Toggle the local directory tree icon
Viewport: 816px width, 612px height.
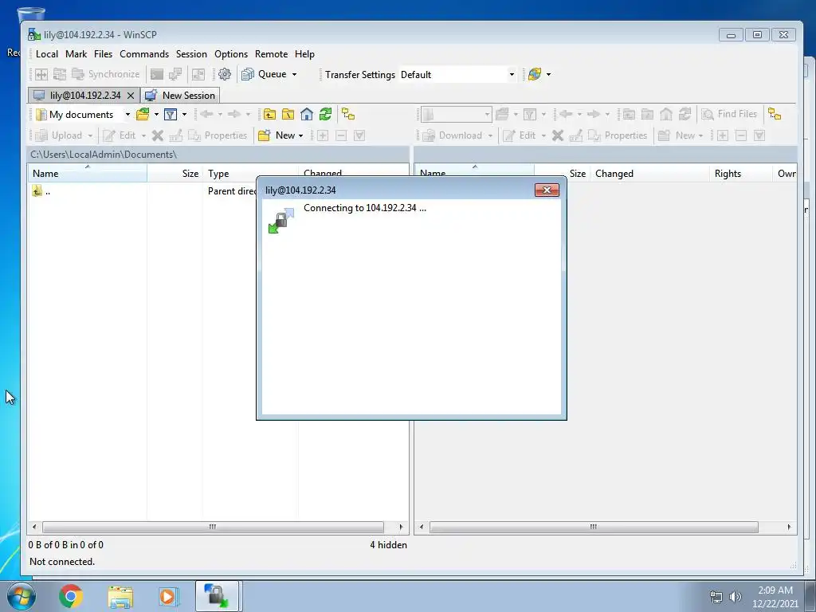[x=348, y=115]
